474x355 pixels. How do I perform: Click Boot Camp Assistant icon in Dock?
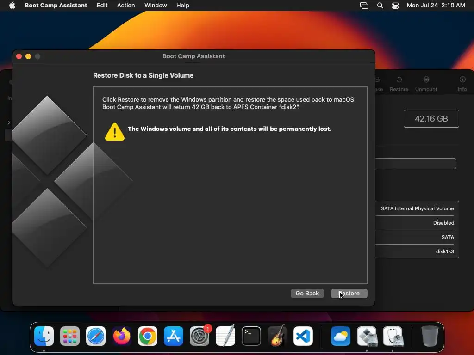coord(367,336)
